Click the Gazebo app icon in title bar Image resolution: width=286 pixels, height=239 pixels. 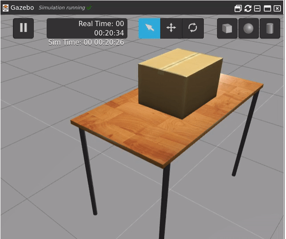point(6,8)
